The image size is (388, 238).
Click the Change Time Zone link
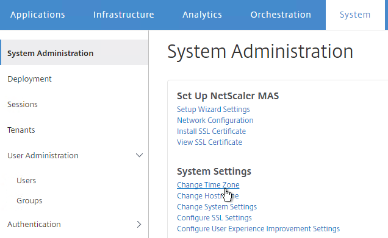[x=208, y=185]
